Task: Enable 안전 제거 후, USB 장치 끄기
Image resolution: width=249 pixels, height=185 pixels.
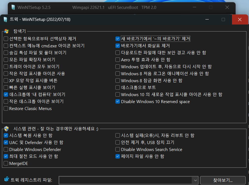Action: [118, 142]
